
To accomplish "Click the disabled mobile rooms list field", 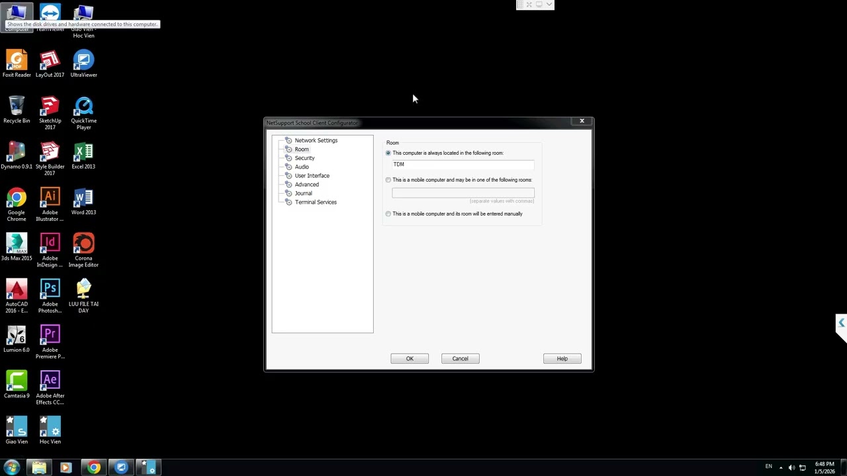I will click(x=463, y=192).
